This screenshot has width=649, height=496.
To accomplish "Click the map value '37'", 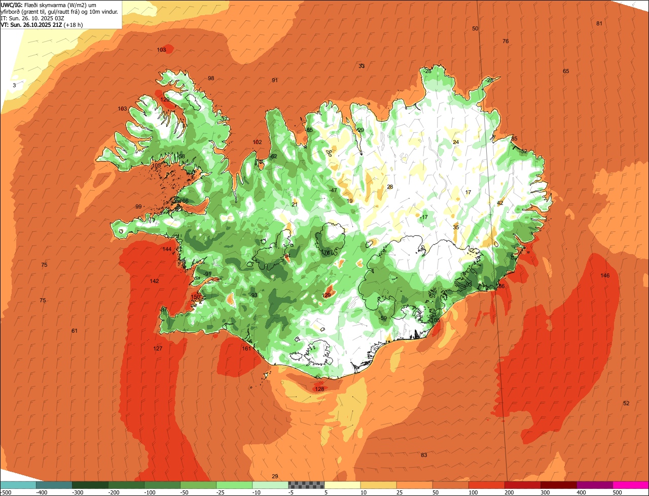I will point(224,119).
